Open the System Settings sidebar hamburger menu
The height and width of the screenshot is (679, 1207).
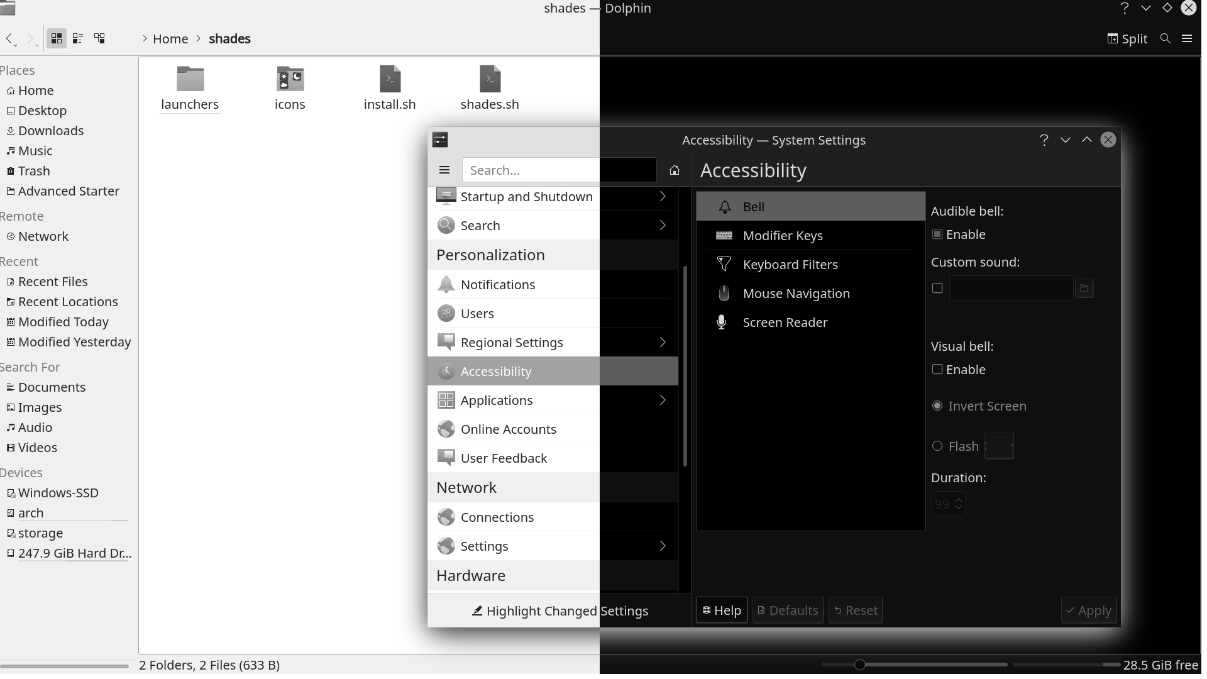click(444, 170)
